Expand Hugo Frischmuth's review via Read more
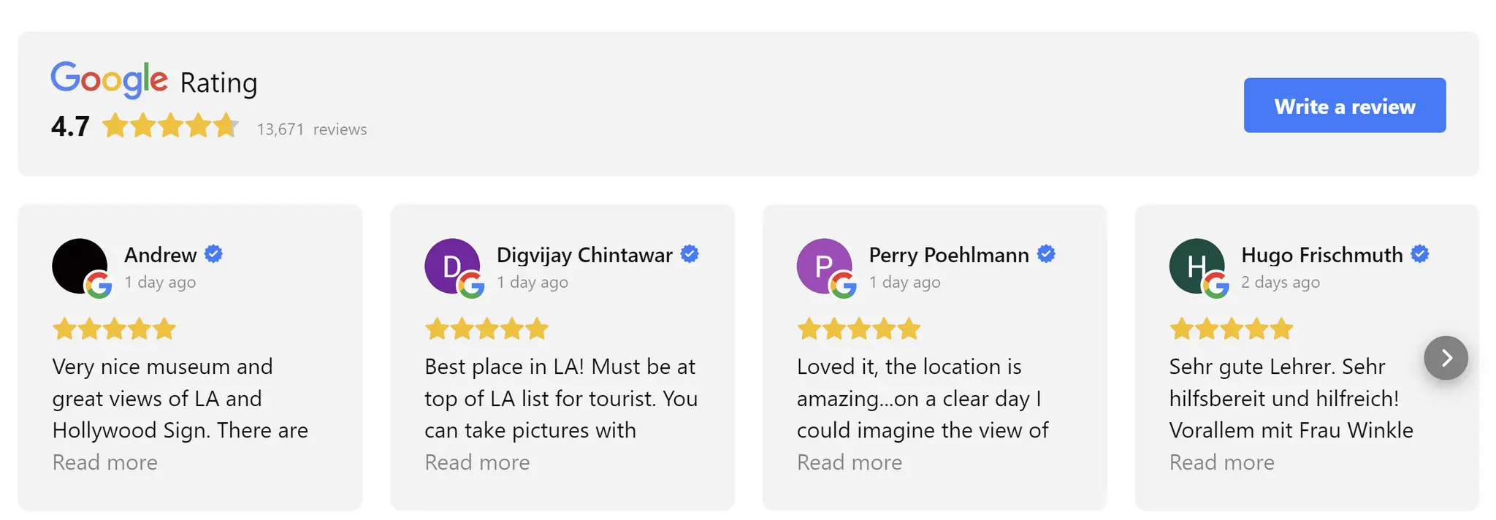The width and height of the screenshot is (1496, 520). click(x=1221, y=462)
